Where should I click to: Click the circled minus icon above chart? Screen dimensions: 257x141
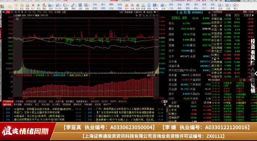(157, 15)
